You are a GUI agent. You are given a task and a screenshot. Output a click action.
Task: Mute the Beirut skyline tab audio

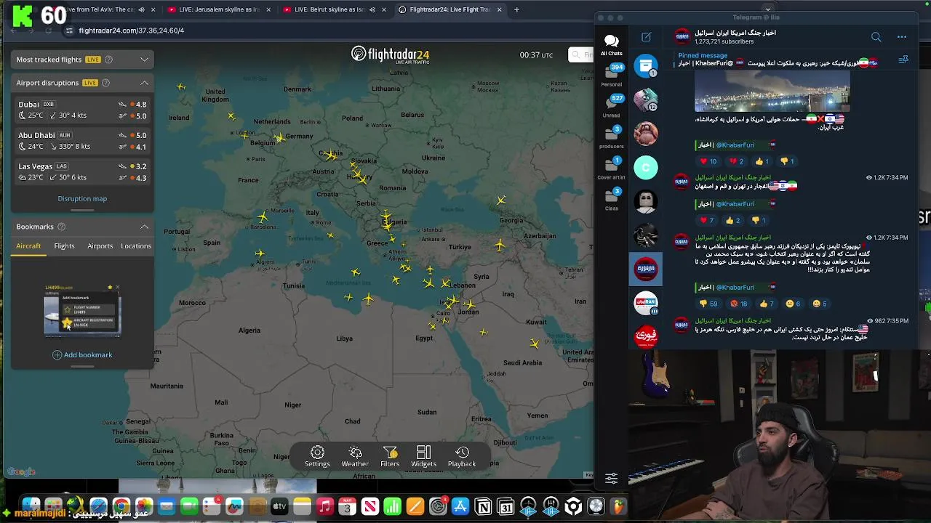(372, 9)
